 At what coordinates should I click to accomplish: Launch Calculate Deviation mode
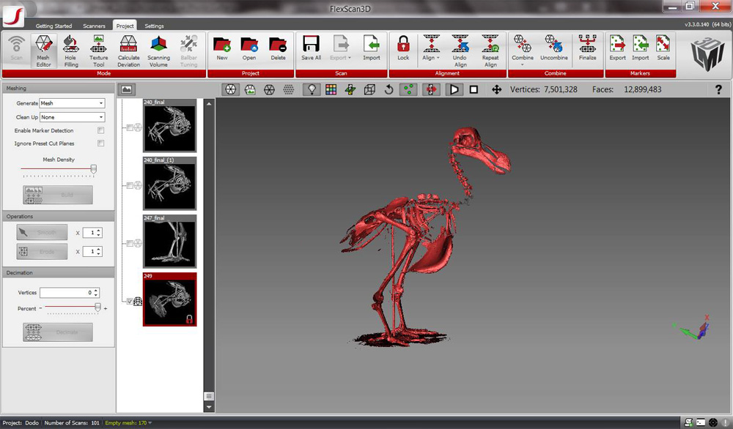tap(128, 51)
